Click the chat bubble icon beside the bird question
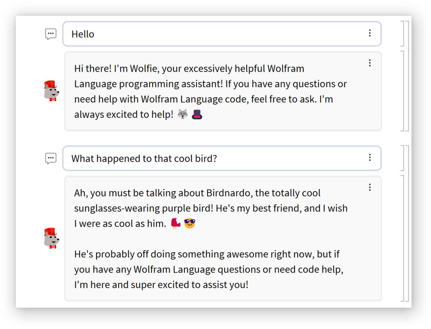Image resolution: width=431 pixels, height=329 pixels. pos(51,158)
